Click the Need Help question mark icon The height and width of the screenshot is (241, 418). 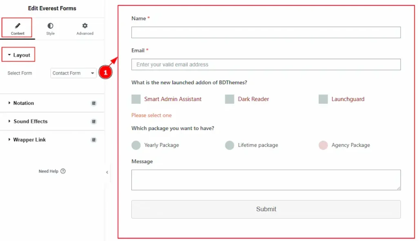pos(63,171)
